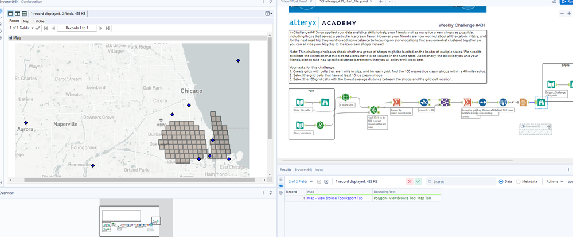Click the Results Search field

pos(461,181)
